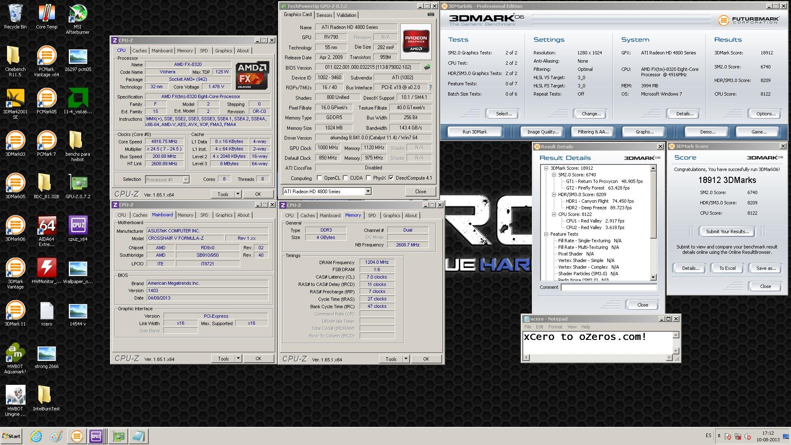Image resolution: width=791 pixels, height=445 pixels.
Task: Launch the 3DMark03 desktop shortcut
Action: 15,144
